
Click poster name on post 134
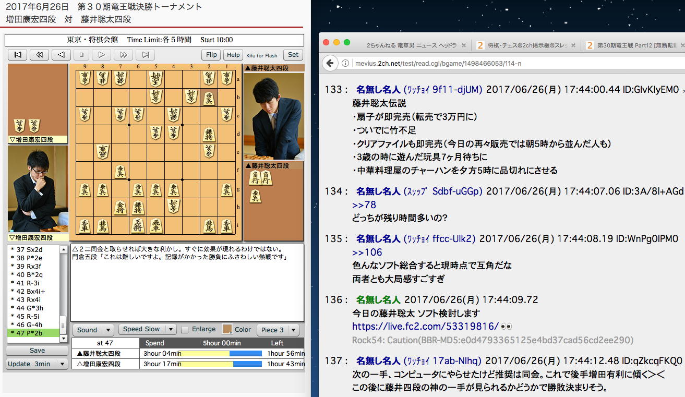coord(378,191)
